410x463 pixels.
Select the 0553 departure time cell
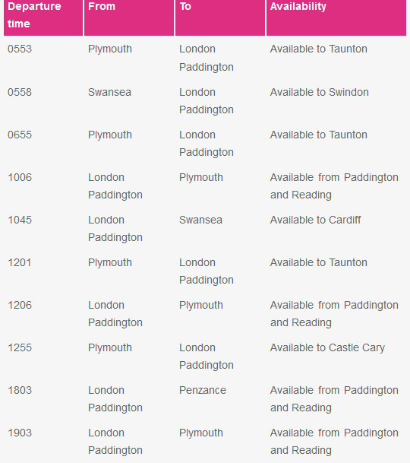click(x=20, y=49)
